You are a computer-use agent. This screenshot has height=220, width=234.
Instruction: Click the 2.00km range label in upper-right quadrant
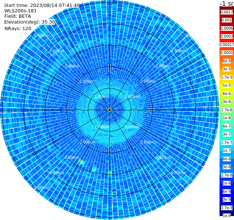coord(148,81)
